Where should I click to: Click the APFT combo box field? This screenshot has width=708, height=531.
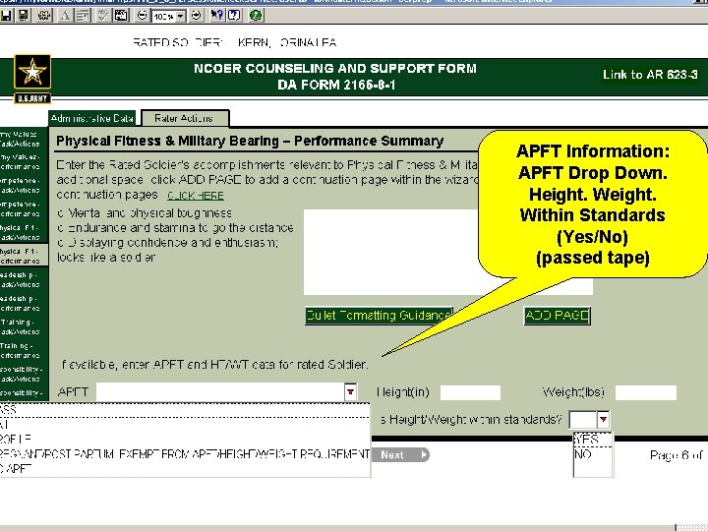(221, 392)
